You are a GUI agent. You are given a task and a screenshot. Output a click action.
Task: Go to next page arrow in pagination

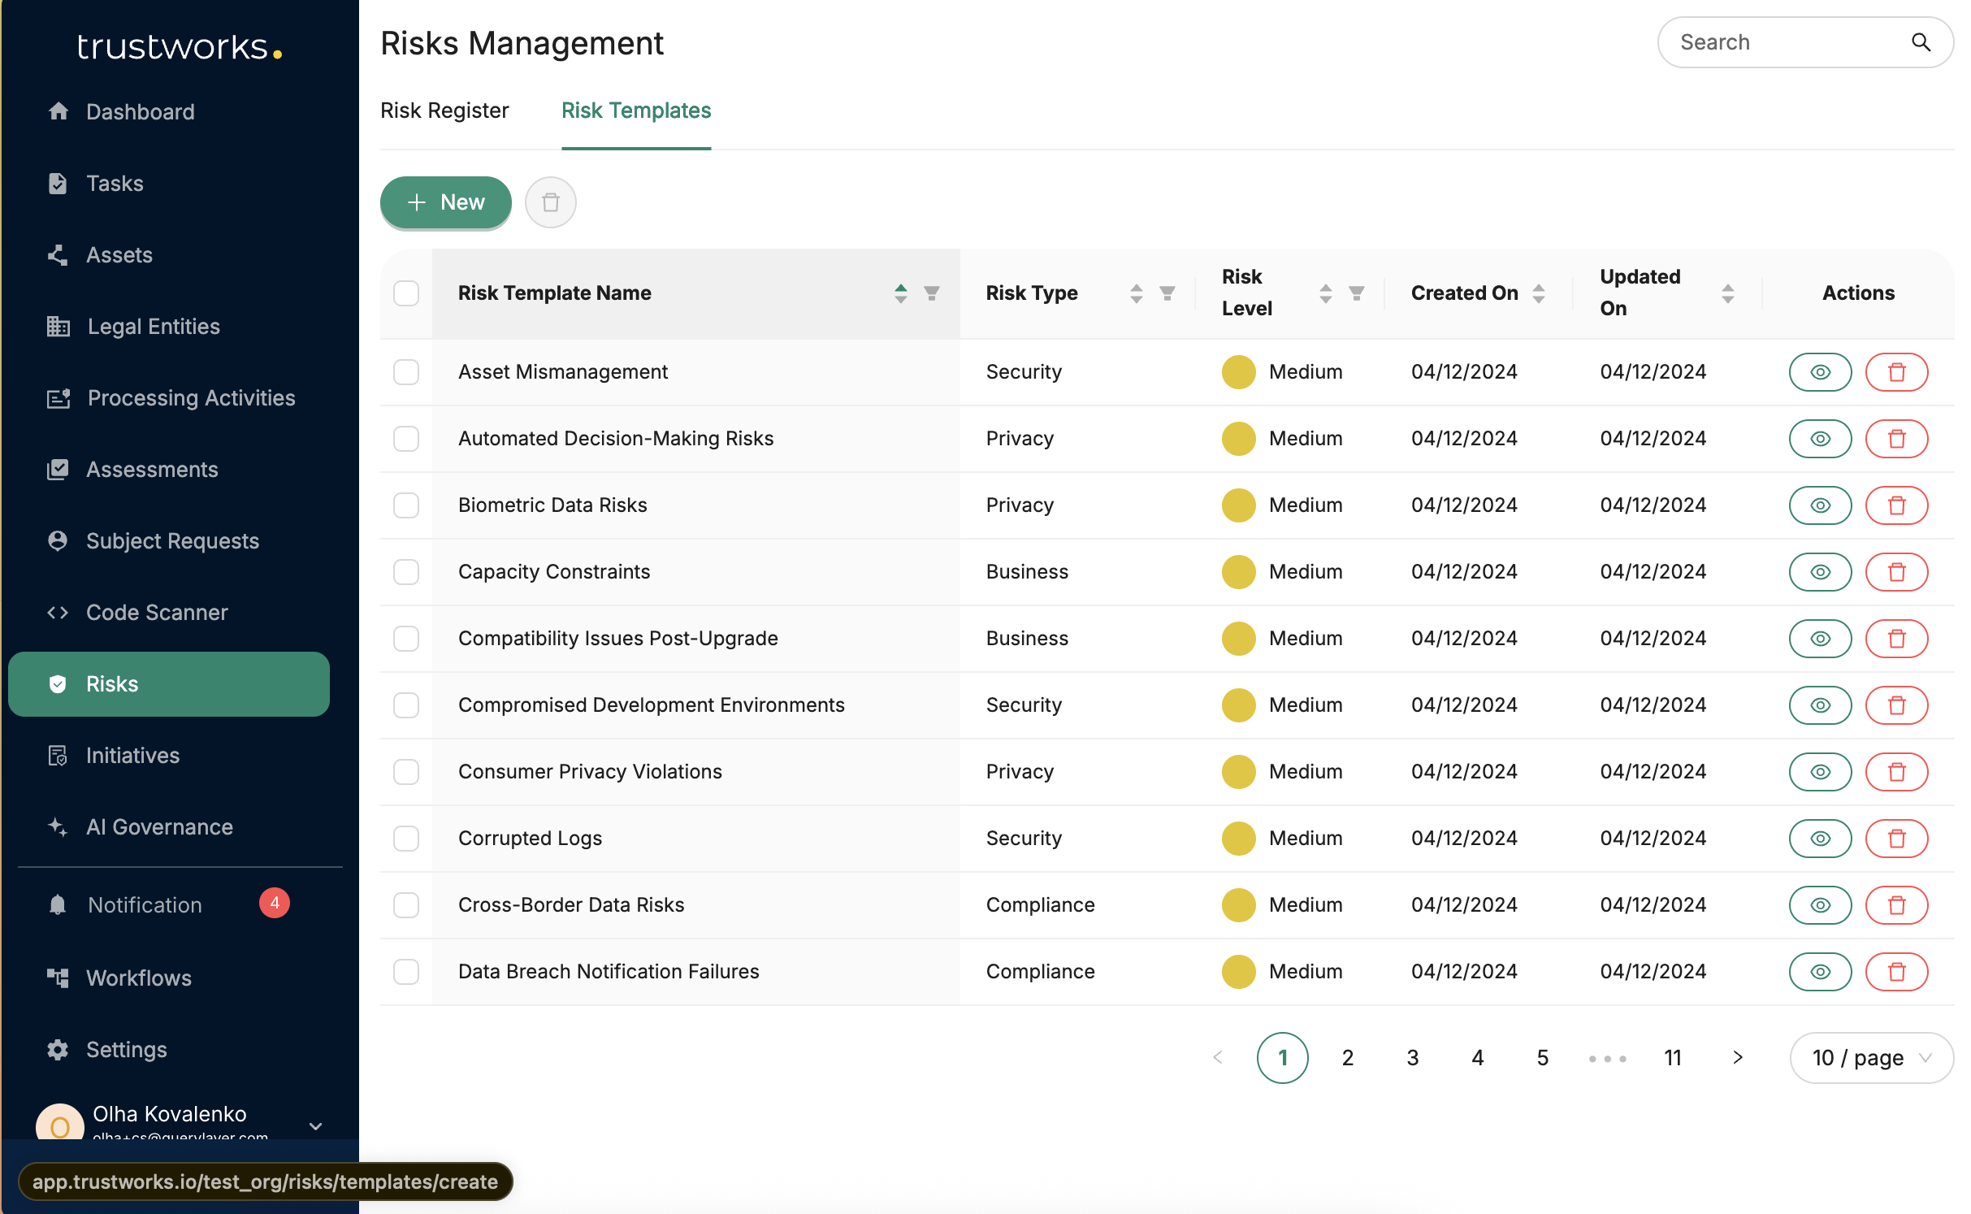tap(1737, 1057)
